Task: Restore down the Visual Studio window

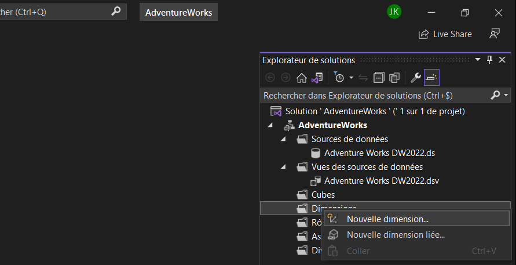Action: (464, 13)
